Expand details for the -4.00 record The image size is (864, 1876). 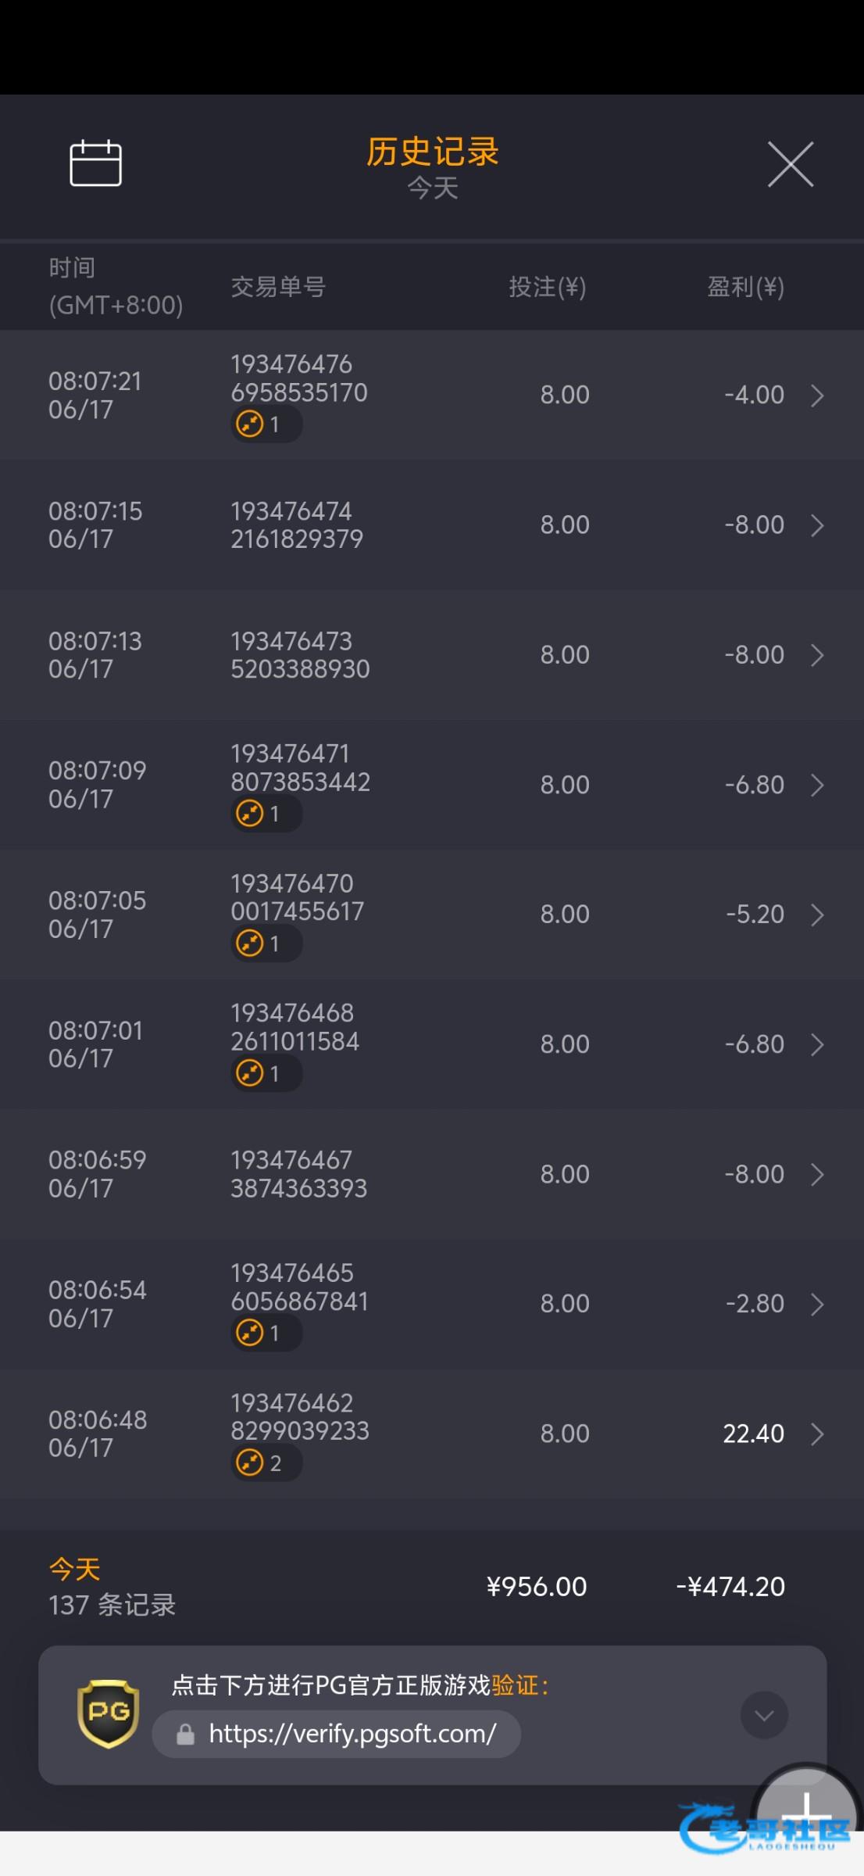coord(817,396)
